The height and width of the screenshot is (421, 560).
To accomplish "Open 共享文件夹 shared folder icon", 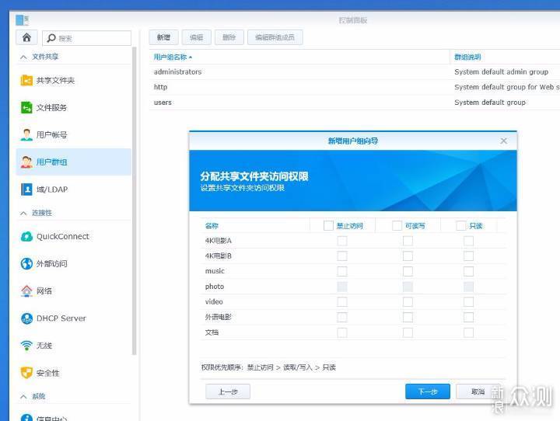I will (26, 80).
